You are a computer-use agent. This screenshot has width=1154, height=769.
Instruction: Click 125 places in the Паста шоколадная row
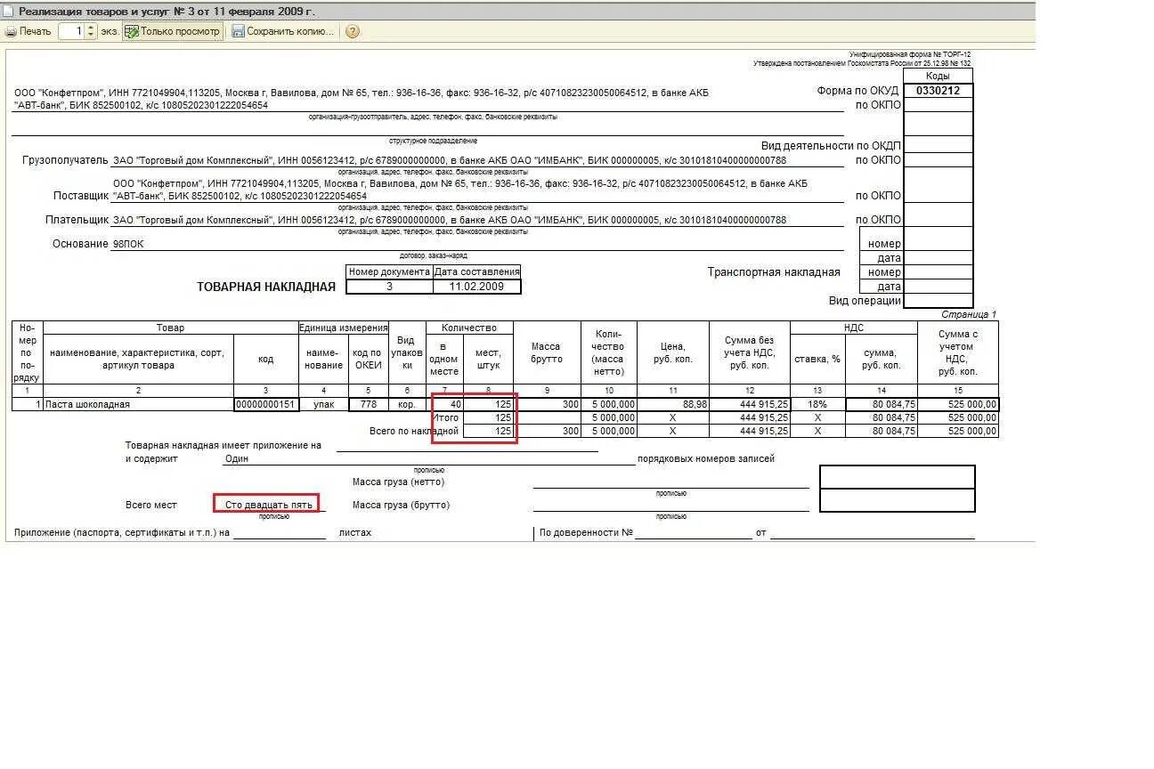tap(489, 404)
